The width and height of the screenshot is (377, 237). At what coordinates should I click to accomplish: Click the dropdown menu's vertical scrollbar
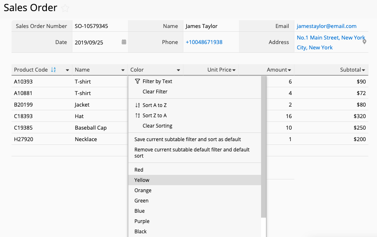(264, 147)
